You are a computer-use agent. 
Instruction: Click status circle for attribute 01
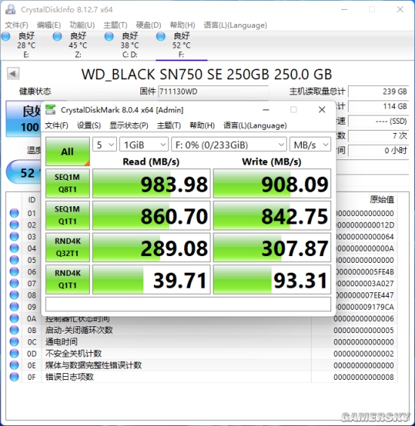[14, 213]
